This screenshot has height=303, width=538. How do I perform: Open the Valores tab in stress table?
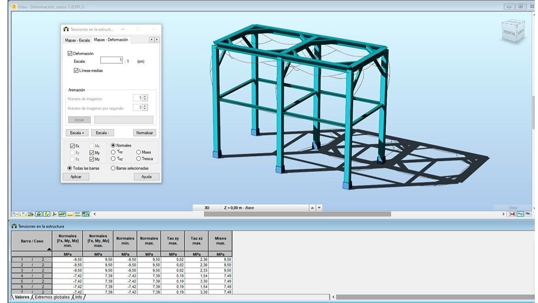(x=22, y=297)
